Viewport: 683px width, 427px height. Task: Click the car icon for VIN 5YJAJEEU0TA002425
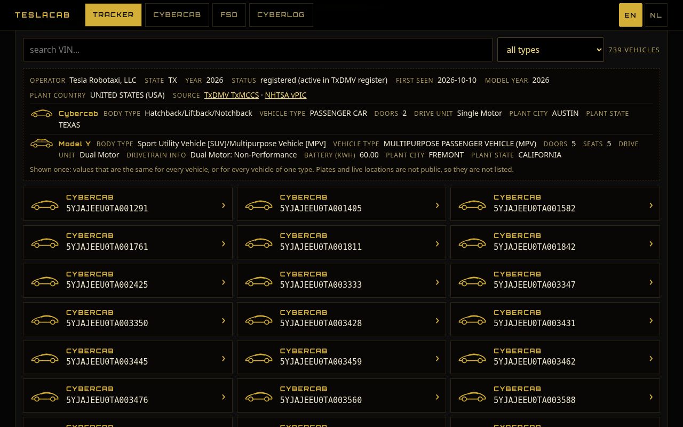[45, 282]
